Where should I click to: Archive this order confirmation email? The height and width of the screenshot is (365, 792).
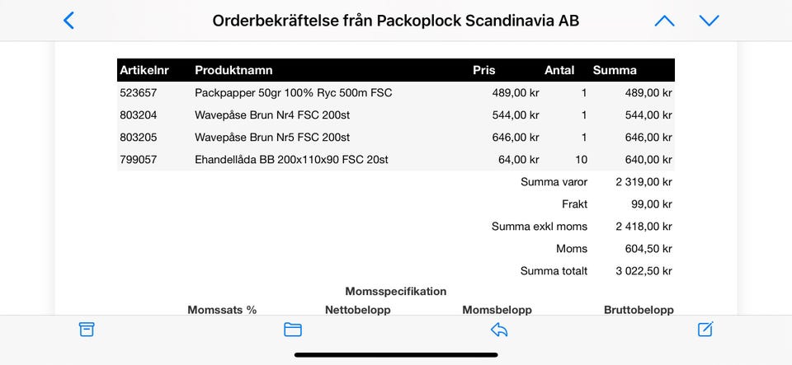(87, 330)
